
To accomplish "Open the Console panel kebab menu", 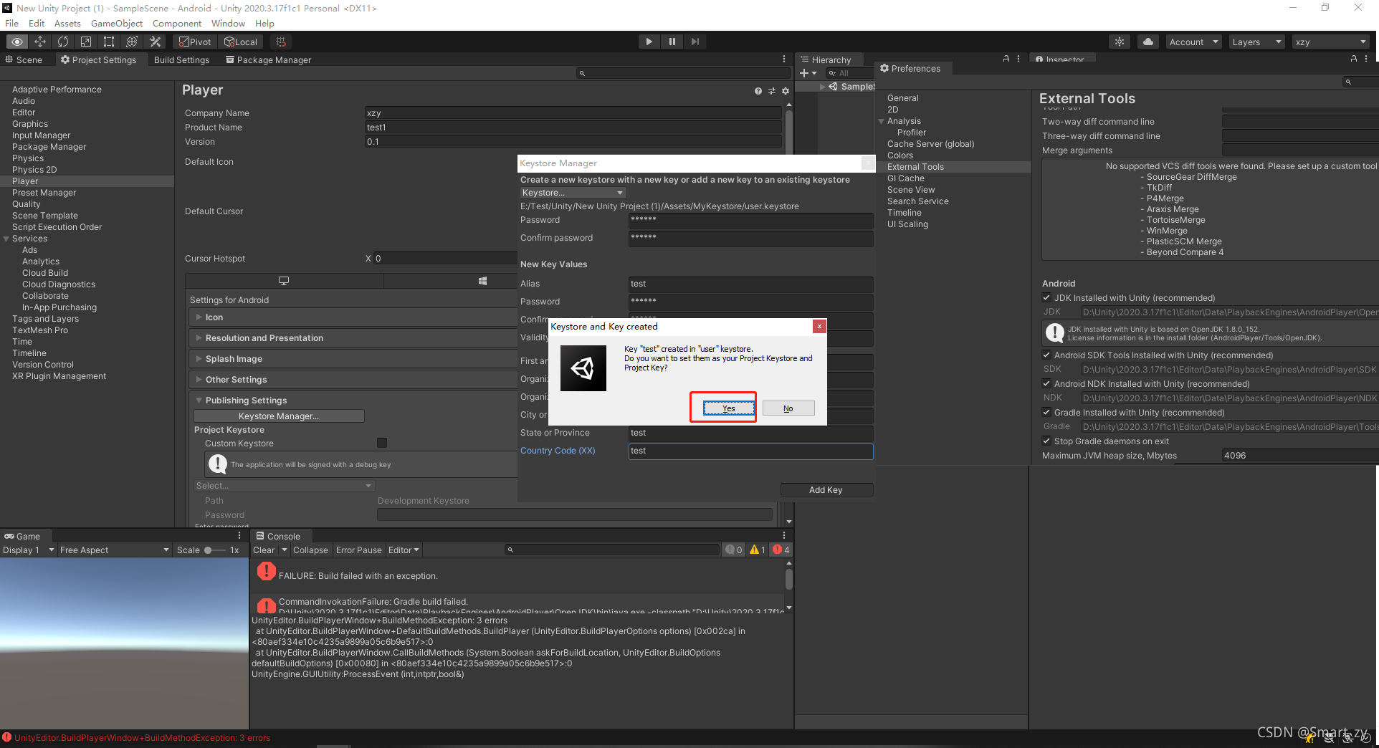I will pyautogui.click(x=784, y=536).
